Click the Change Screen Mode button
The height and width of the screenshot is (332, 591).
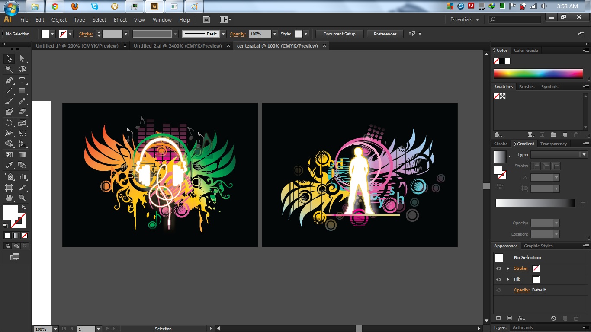[x=15, y=257]
